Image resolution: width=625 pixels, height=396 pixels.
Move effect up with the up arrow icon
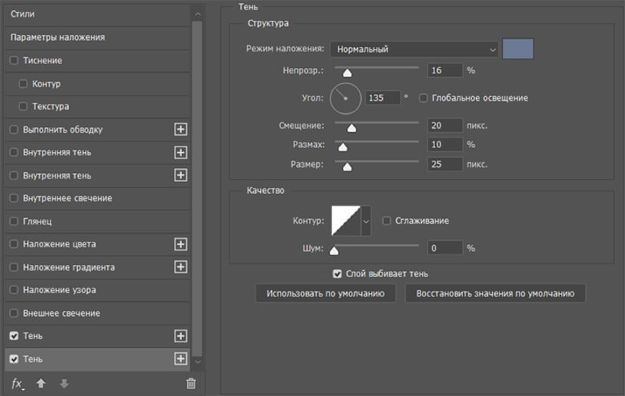[41, 383]
